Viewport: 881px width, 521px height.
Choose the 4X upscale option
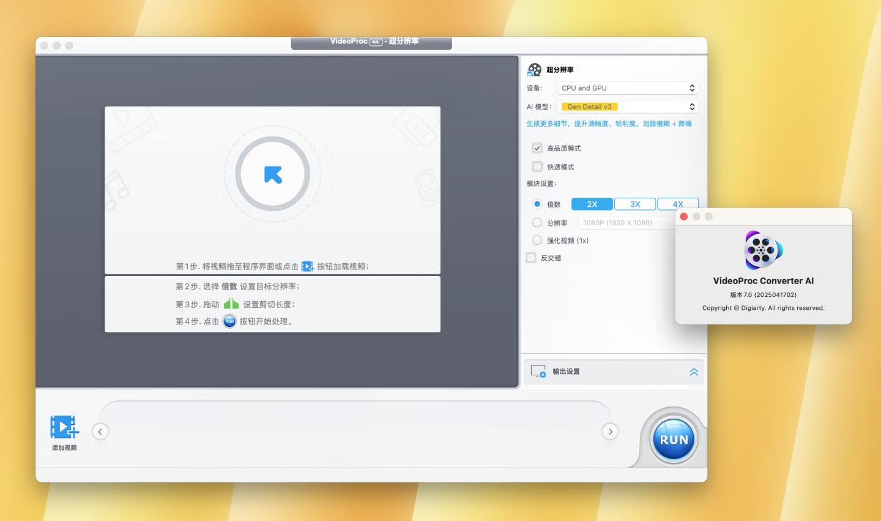(x=678, y=204)
